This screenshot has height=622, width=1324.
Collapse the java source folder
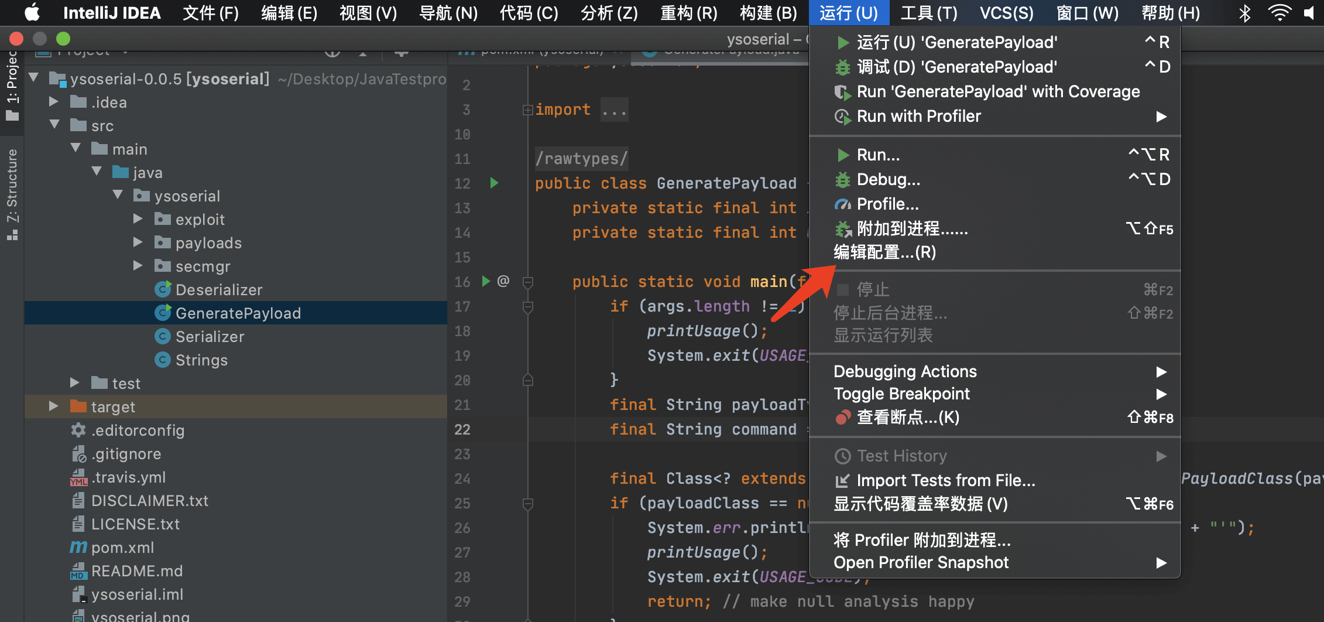(97, 171)
